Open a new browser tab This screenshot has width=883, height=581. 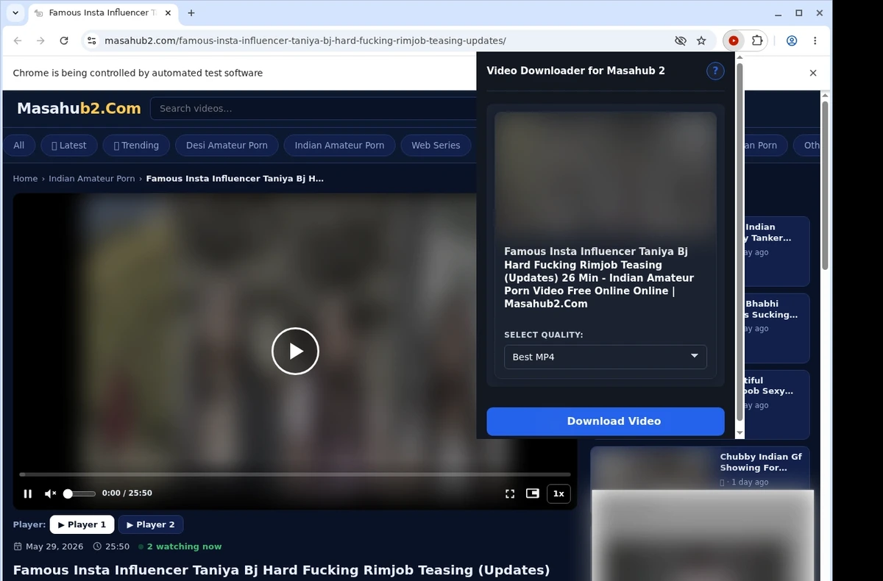click(191, 13)
